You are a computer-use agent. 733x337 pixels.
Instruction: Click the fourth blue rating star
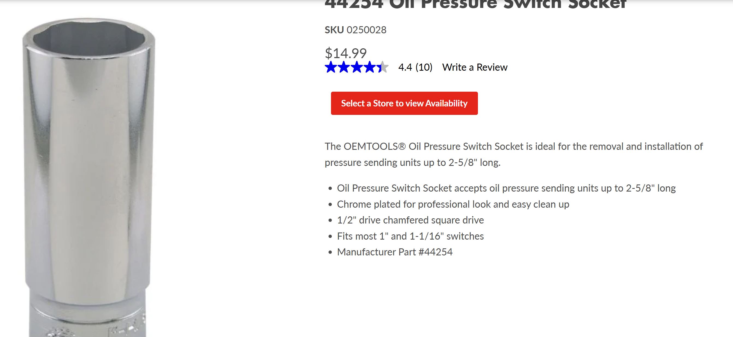pyautogui.click(x=369, y=67)
